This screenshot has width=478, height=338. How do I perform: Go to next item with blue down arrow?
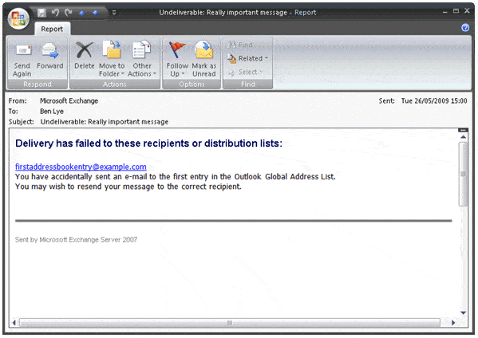coord(96,13)
